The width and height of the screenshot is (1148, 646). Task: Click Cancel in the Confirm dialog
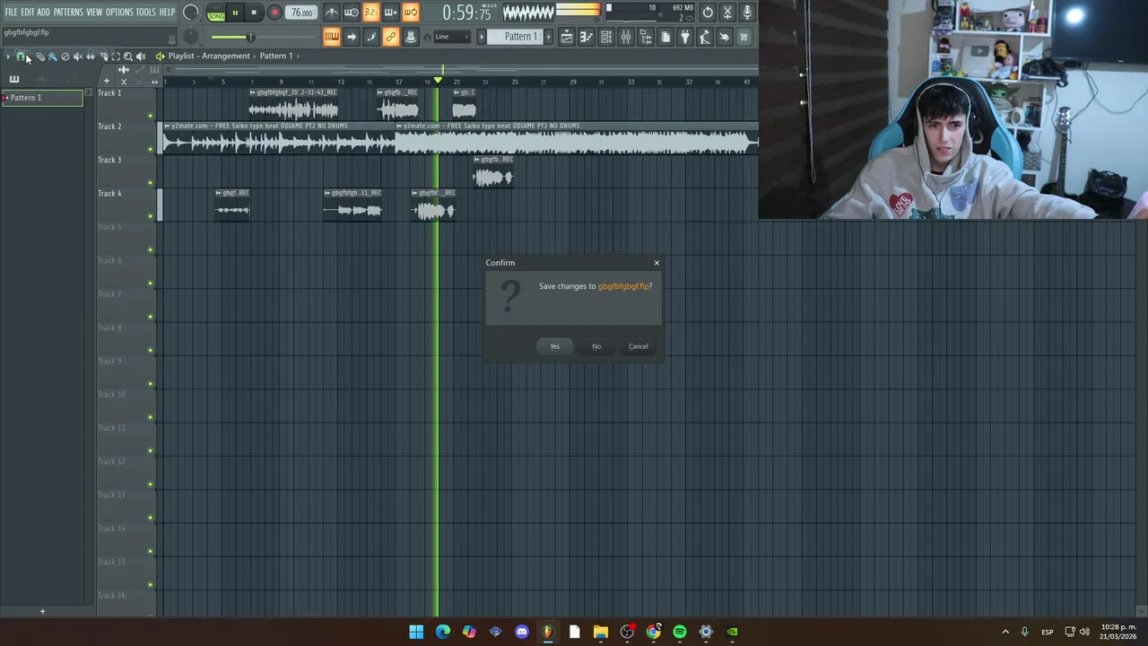(x=638, y=346)
